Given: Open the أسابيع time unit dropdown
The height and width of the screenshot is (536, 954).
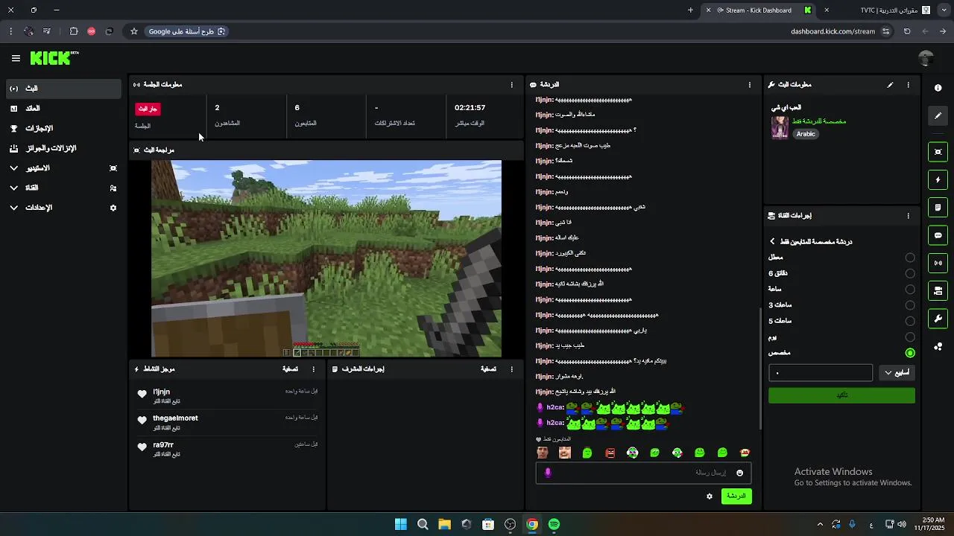Looking at the screenshot, I should coord(897,372).
